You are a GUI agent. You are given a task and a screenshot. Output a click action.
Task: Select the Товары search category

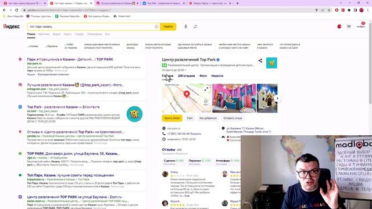point(79,34)
